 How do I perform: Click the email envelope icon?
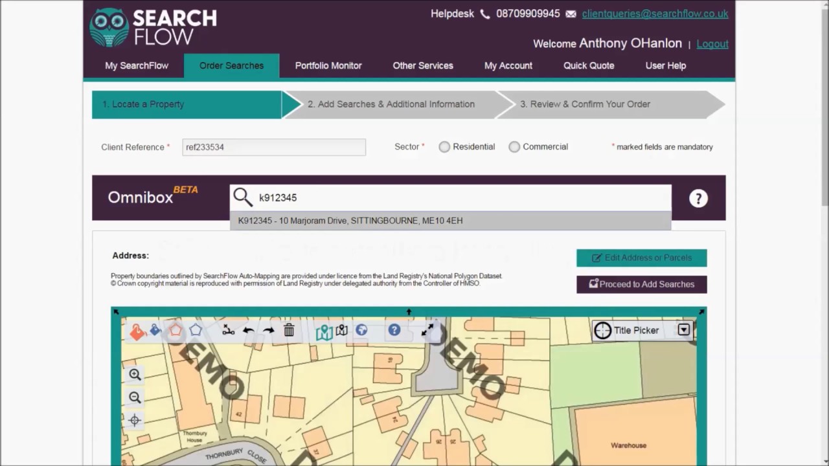coord(571,14)
